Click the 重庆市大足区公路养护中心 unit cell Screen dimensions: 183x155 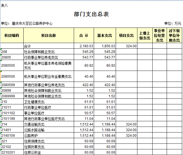[x=32, y=24]
